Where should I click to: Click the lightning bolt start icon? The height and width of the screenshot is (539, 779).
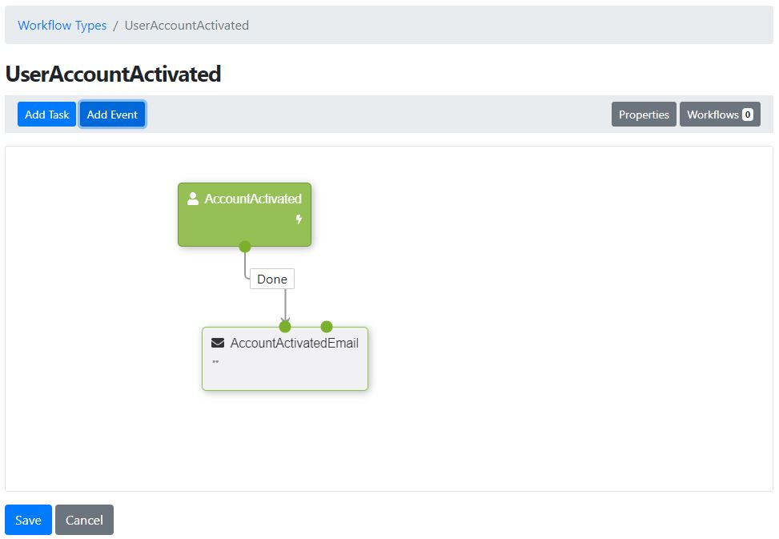(x=299, y=219)
